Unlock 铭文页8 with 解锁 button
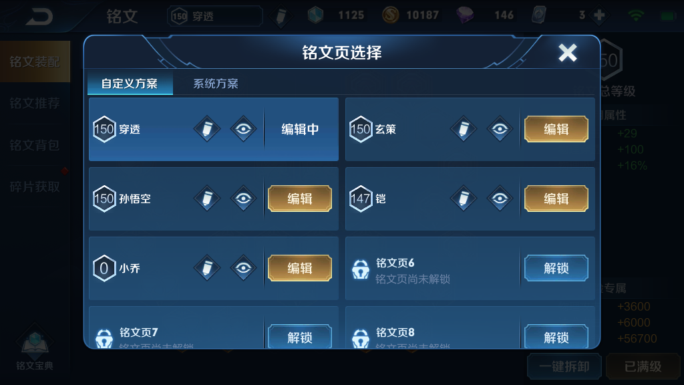The width and height of the screenshot is (684, 385). pos(556,336)
